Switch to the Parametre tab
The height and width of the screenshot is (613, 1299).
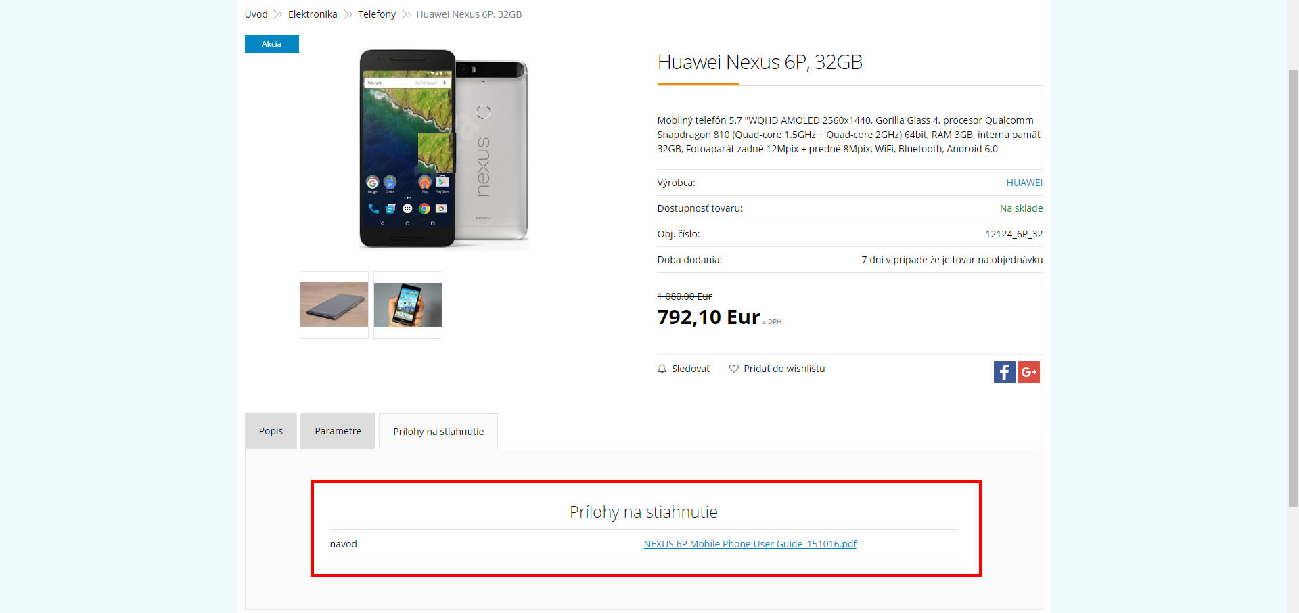pyautogui.click(x=338, y=431)
